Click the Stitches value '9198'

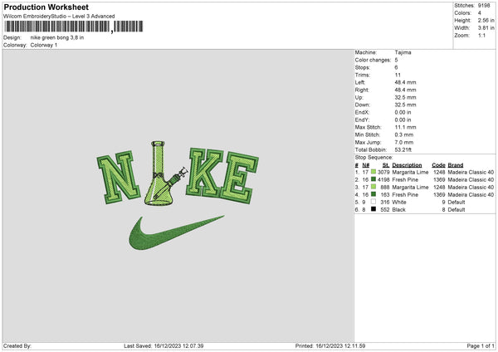(484, 6)
